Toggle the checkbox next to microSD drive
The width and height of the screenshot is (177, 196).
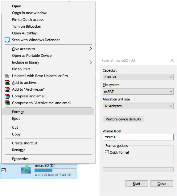[x=3, y=170]
